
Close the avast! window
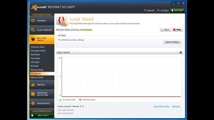(x=183, y=3)
